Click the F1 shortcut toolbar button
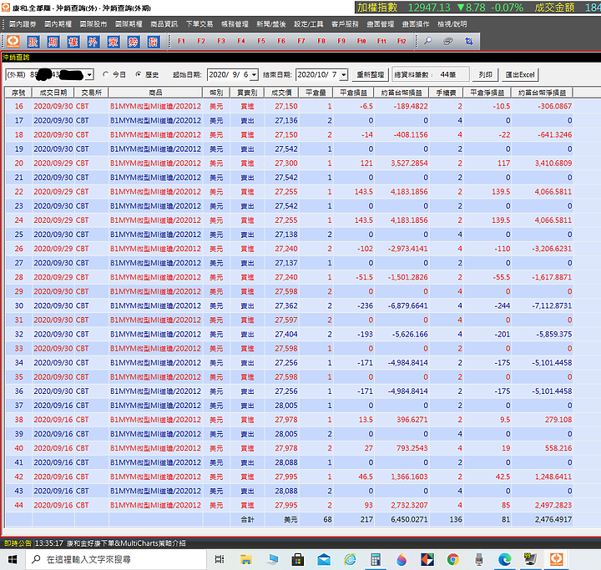601x570 pixels. 181,41
